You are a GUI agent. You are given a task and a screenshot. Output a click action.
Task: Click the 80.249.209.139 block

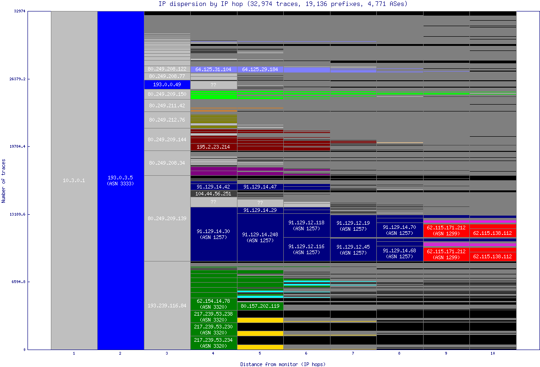point(167,219)
